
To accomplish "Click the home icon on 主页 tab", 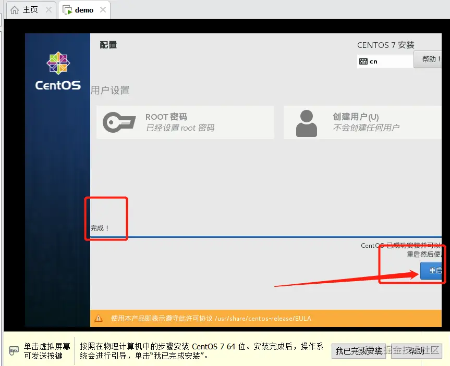I will coord(15,10).
